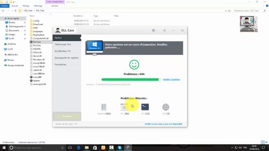The height and width of the screenshot is (151, 269).
Task: Open Télécharger DLL in DLL Care sidebar
Action: [x=67, y=44]
